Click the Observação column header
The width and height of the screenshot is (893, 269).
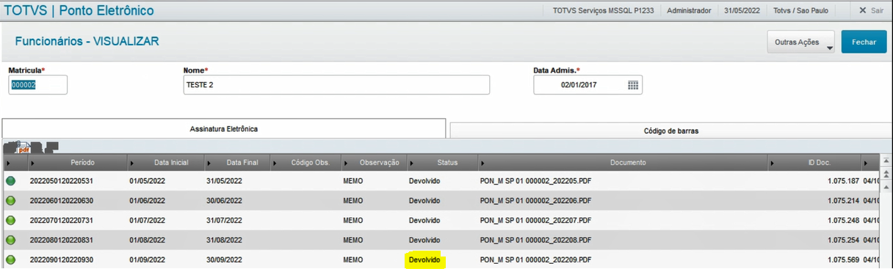(374, 162)
